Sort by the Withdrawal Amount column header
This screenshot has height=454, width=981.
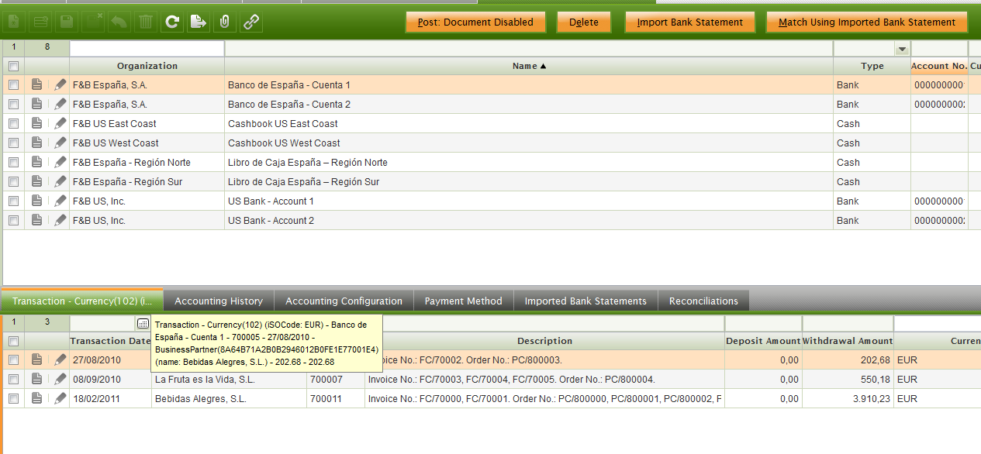pos(848,341)
